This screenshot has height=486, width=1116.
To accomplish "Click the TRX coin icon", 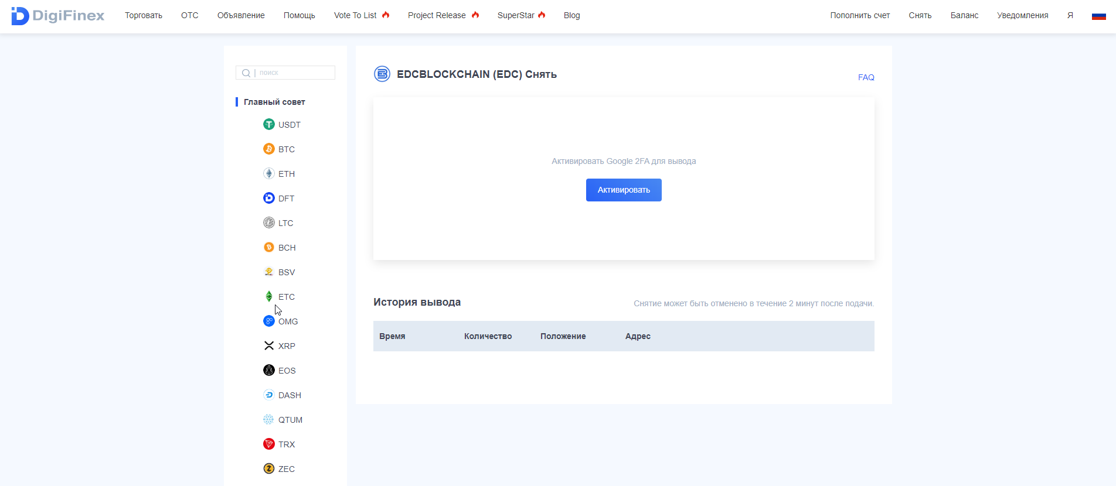I will 269,444.
